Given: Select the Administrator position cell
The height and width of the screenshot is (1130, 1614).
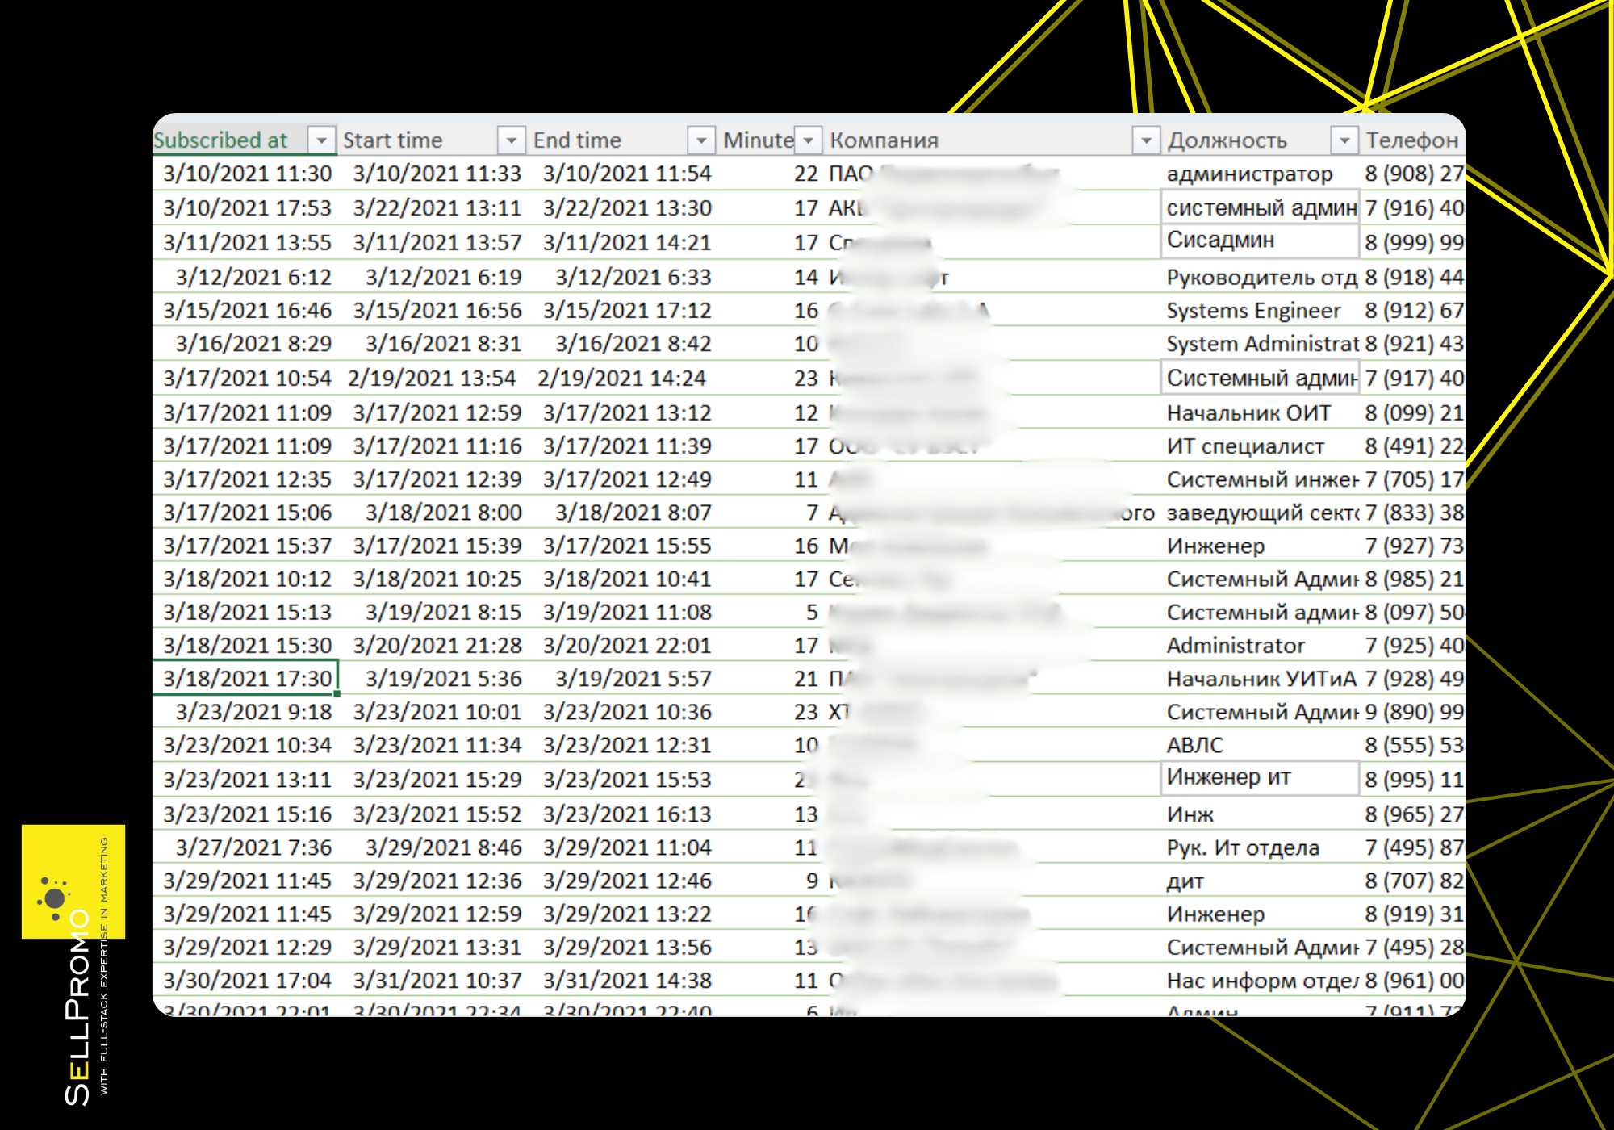Looking at the screenshot, I should pos(1235,646).
